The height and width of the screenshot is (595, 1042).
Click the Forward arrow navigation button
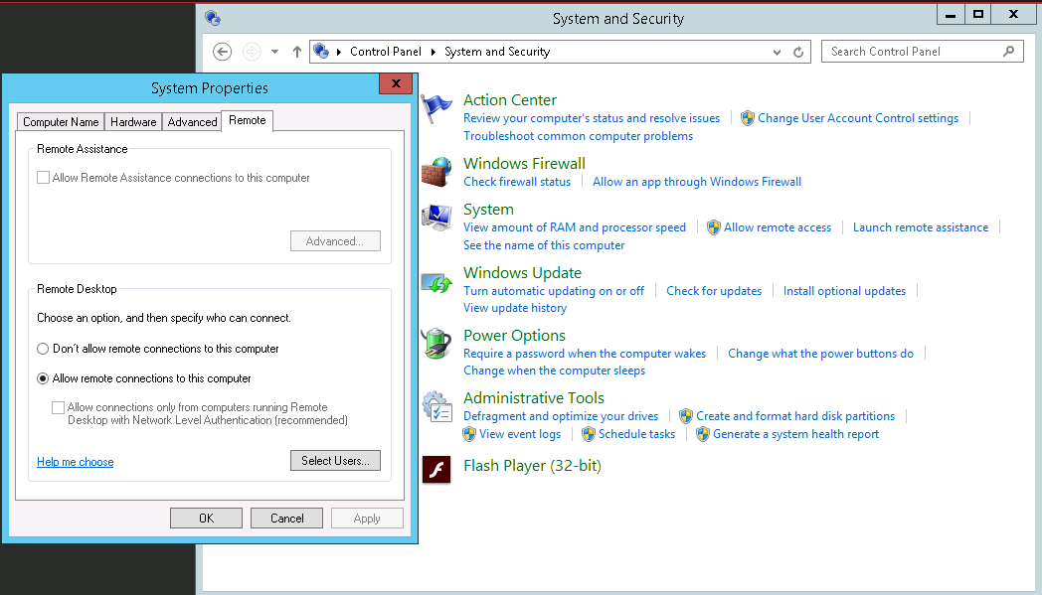(252, 52)
